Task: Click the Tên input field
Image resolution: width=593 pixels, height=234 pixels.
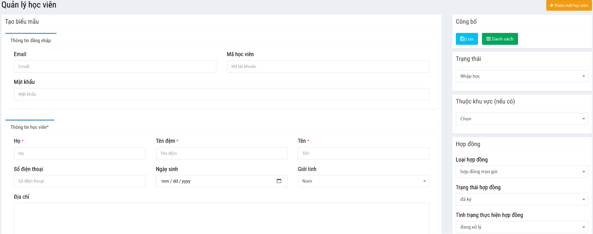Action: pos(363,153)
